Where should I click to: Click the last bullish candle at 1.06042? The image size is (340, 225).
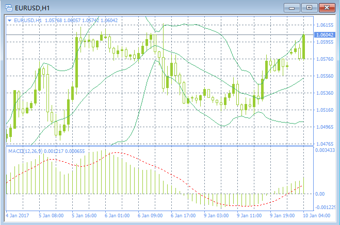click(304, 46)
